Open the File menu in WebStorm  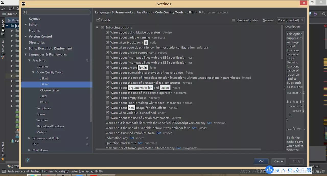[4, 8]
